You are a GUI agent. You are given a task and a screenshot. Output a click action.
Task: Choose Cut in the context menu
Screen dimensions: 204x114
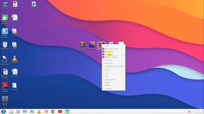click(113, 73)
